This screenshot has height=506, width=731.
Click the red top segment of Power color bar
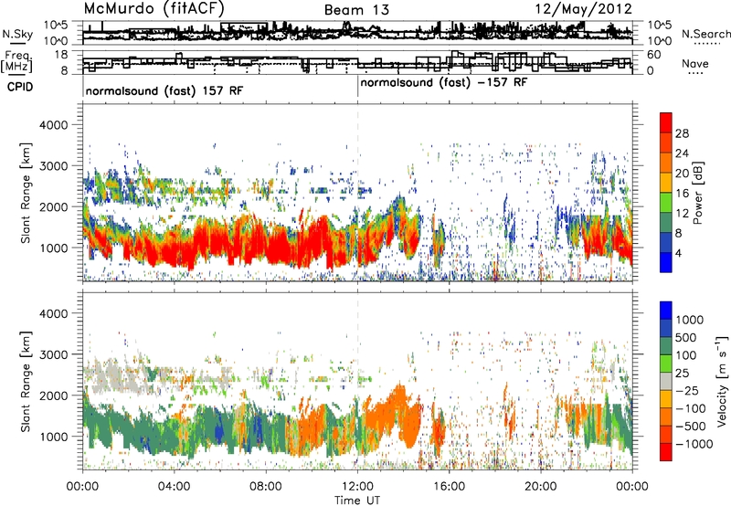[666, 122]
